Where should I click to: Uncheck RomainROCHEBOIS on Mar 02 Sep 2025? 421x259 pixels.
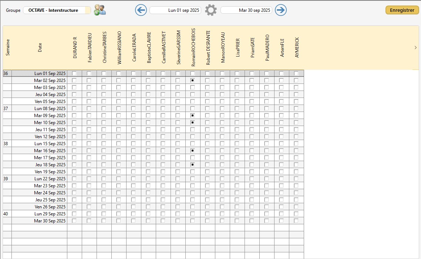pos(192,80)
